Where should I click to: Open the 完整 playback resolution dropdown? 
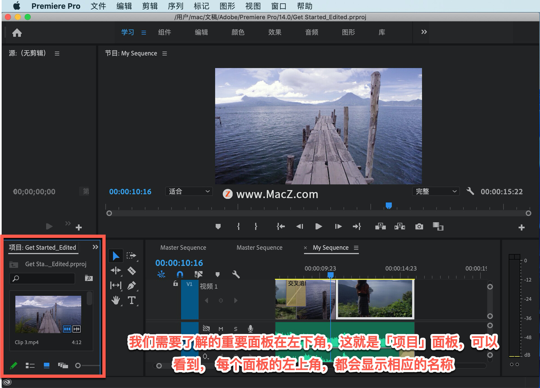[x=436, y=191]
